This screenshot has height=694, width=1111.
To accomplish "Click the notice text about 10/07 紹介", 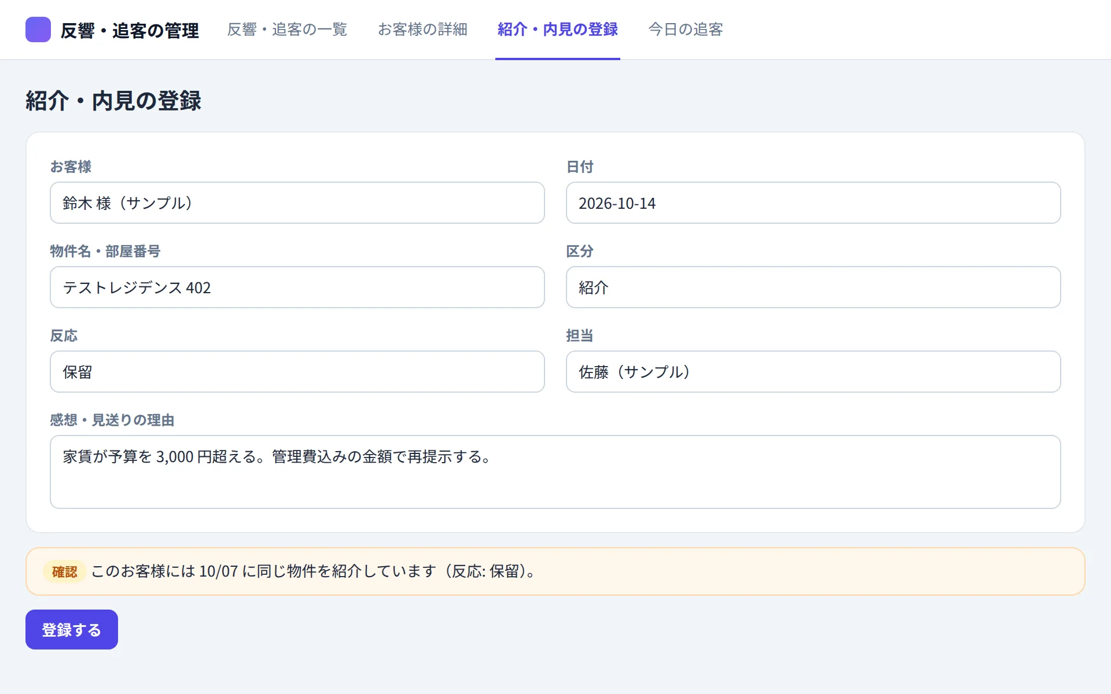I will point(315,571).
